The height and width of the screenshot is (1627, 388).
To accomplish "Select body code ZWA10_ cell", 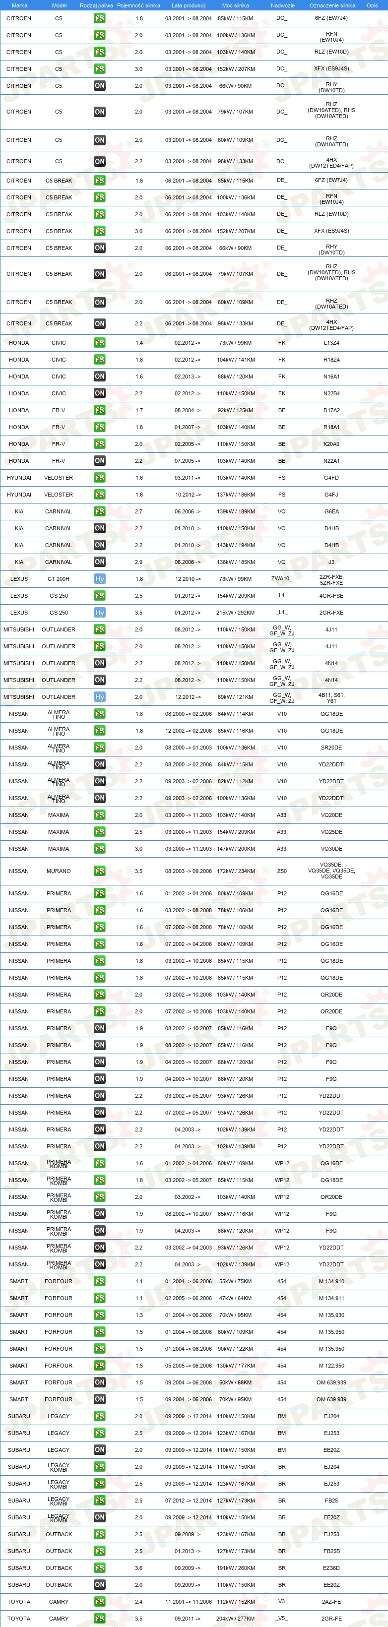I will 282,579.
